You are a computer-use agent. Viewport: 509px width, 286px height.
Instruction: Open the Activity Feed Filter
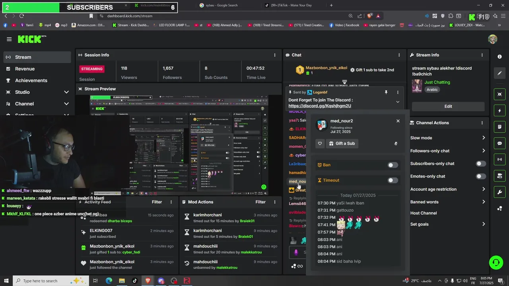[157, 202]
